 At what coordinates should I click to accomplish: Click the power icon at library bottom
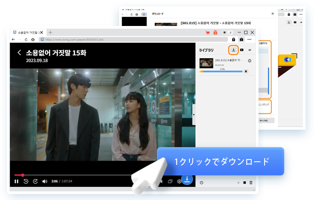pyautogui.click(x=201, y=182)
